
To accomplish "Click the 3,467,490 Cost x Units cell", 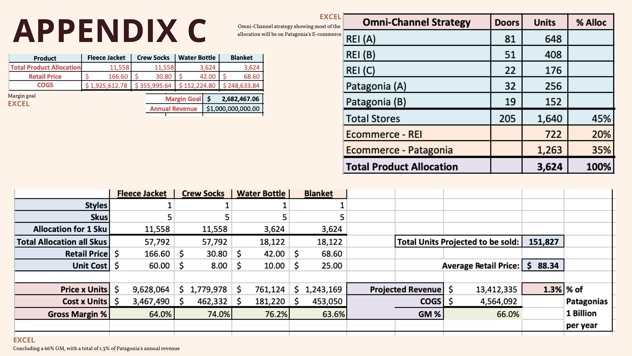I will [142, 301].
